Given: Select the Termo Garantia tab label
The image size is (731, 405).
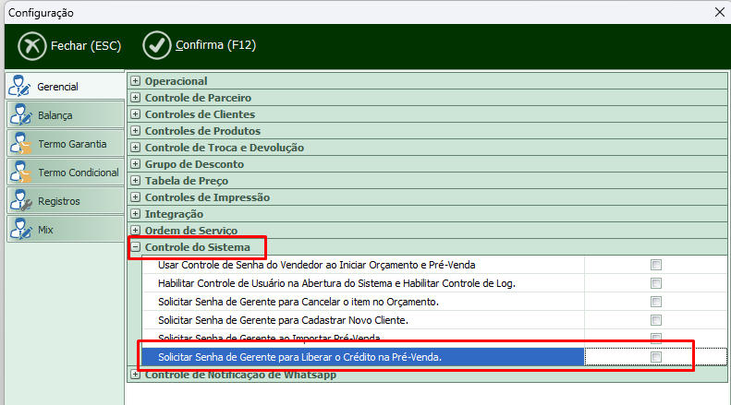Looking at the screenshot, I should tap(72, 144).
